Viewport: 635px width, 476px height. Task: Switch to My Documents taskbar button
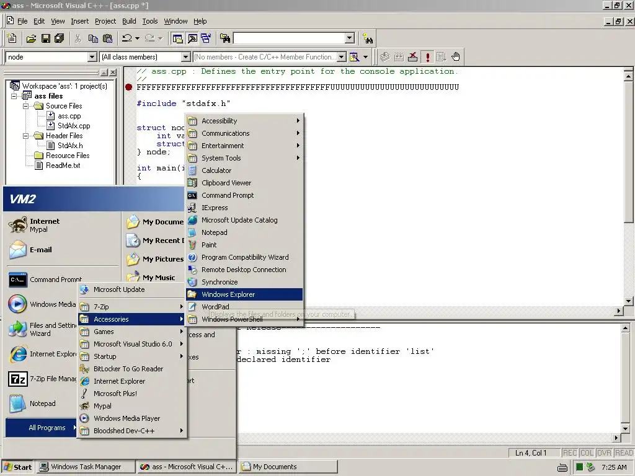click(x=288, y=467)
